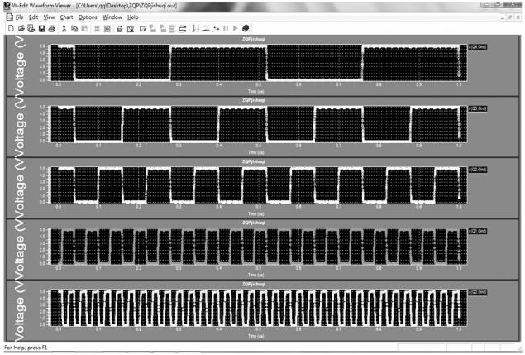Click the Trace options toolbar icon
This screenshot has width=525, height=355.
[183, 29]
